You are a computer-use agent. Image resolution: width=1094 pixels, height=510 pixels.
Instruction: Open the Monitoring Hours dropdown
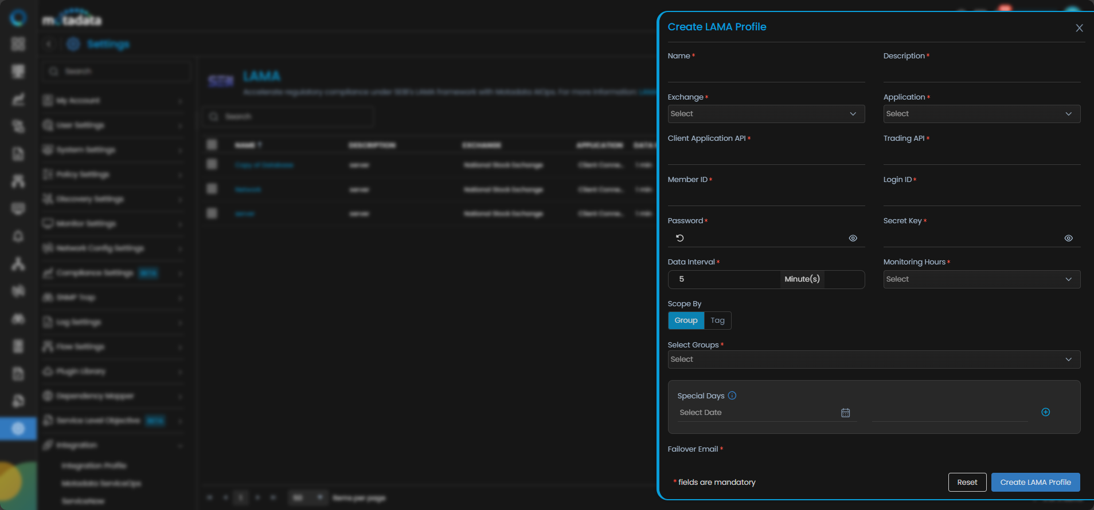[x=982, y=279]
